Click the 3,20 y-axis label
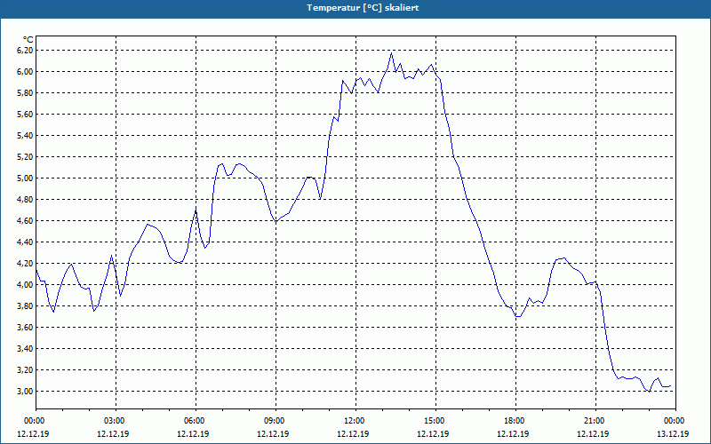 (x=25, y=369)
